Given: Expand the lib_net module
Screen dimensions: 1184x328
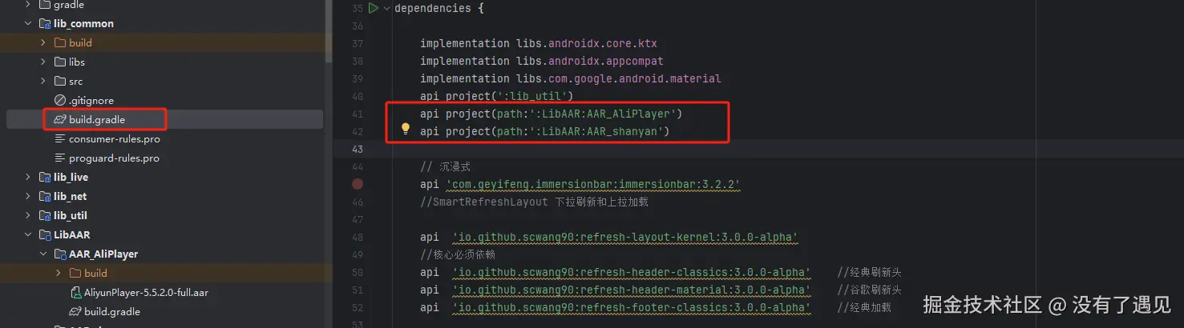Looking at the screenshot, I should coord(28,196).
